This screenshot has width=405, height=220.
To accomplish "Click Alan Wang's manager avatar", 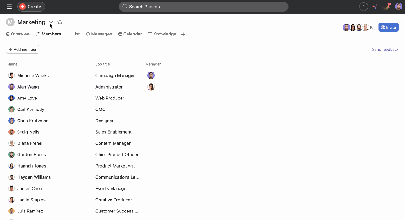I will (151, 87).
